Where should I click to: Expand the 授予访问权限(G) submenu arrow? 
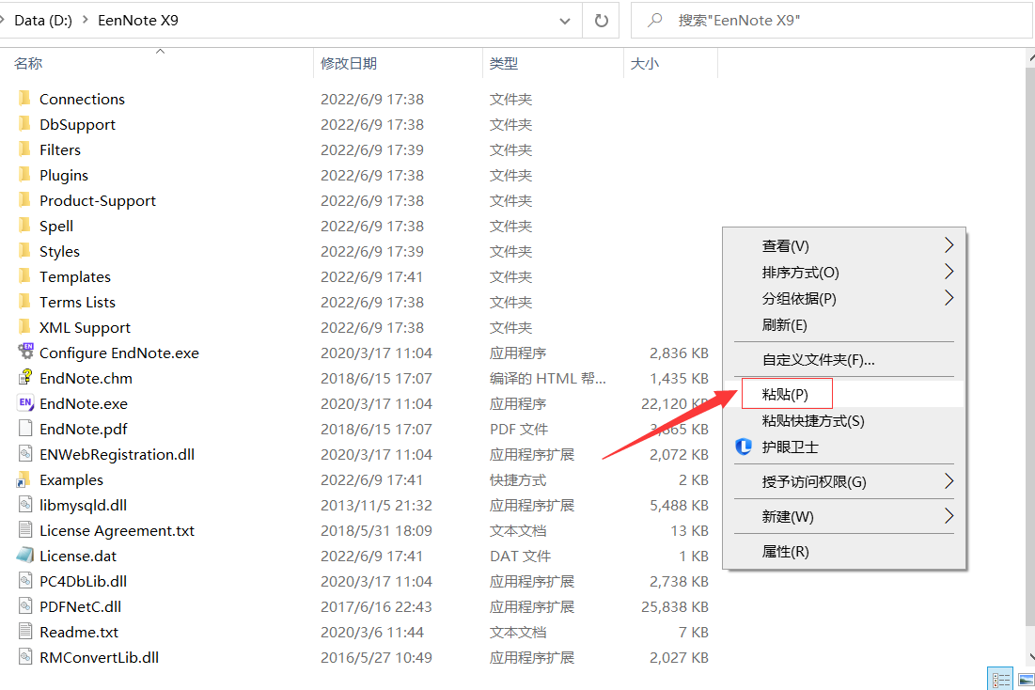949,481
